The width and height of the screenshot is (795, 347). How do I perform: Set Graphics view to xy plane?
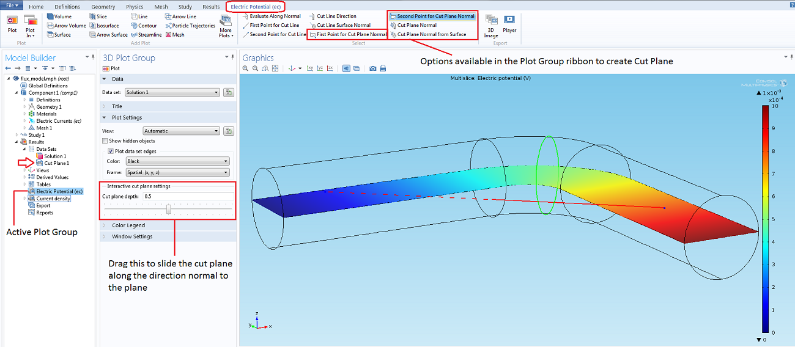(x=310, y=68)
